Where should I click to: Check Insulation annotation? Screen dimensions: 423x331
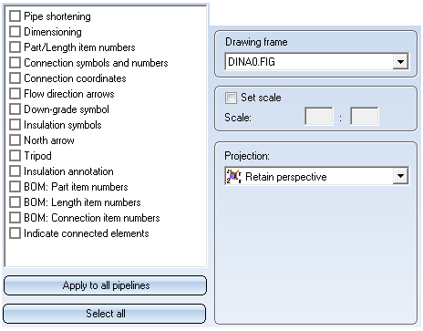[x=15, y=171]
